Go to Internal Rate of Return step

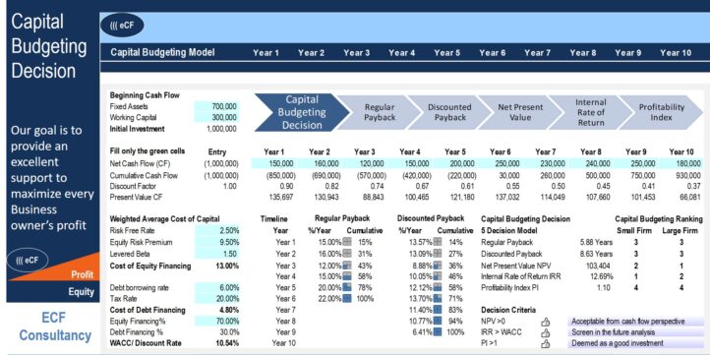point(590,112)
